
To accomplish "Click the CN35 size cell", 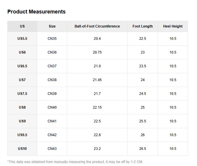I will tap(52, 39).
